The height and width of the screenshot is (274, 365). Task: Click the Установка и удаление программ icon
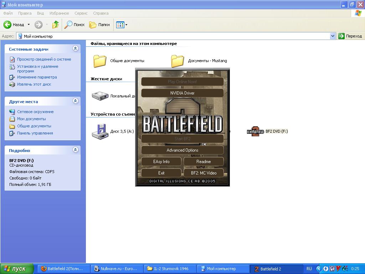pyautogui.click(x=12, y=67)
